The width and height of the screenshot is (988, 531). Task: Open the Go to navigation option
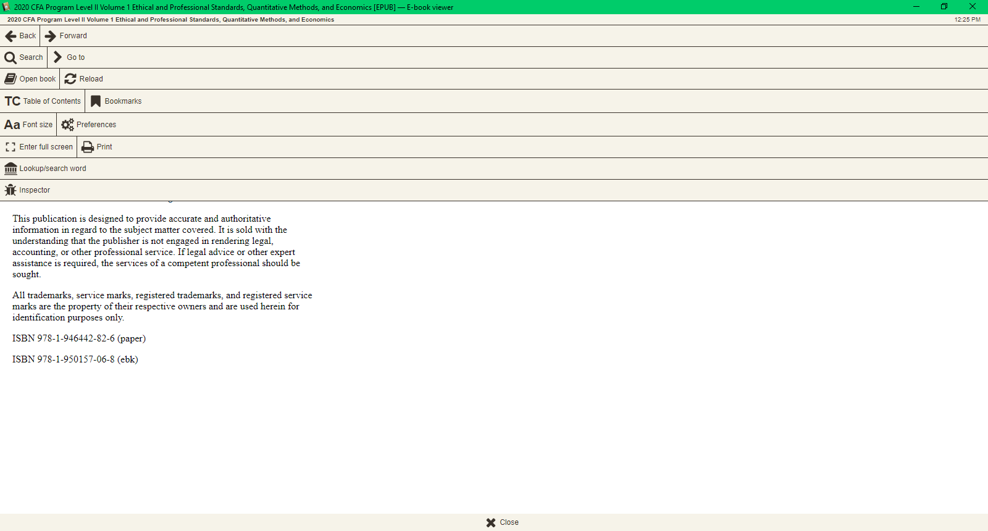(69, 57)
